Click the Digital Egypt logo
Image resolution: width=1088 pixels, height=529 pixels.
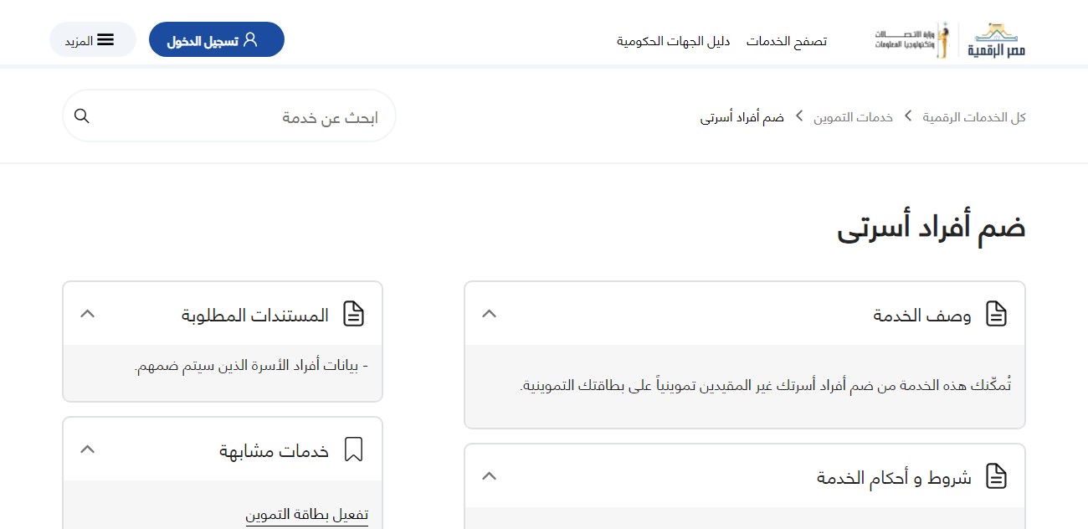click(996, 40)
